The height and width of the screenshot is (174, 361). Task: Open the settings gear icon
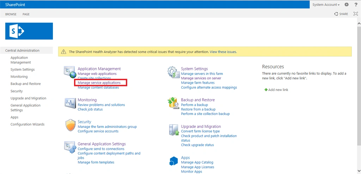tap(346, 5)
